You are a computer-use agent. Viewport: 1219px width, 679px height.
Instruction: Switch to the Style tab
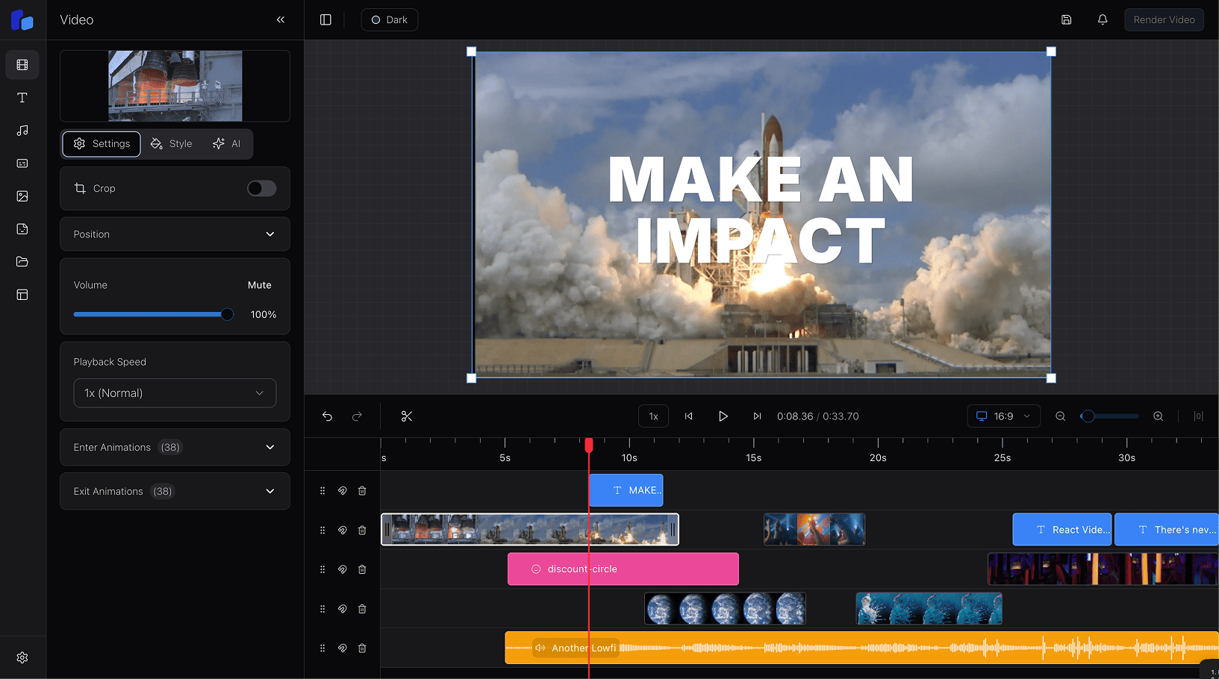pyautogui.click(x=172, y=144)
